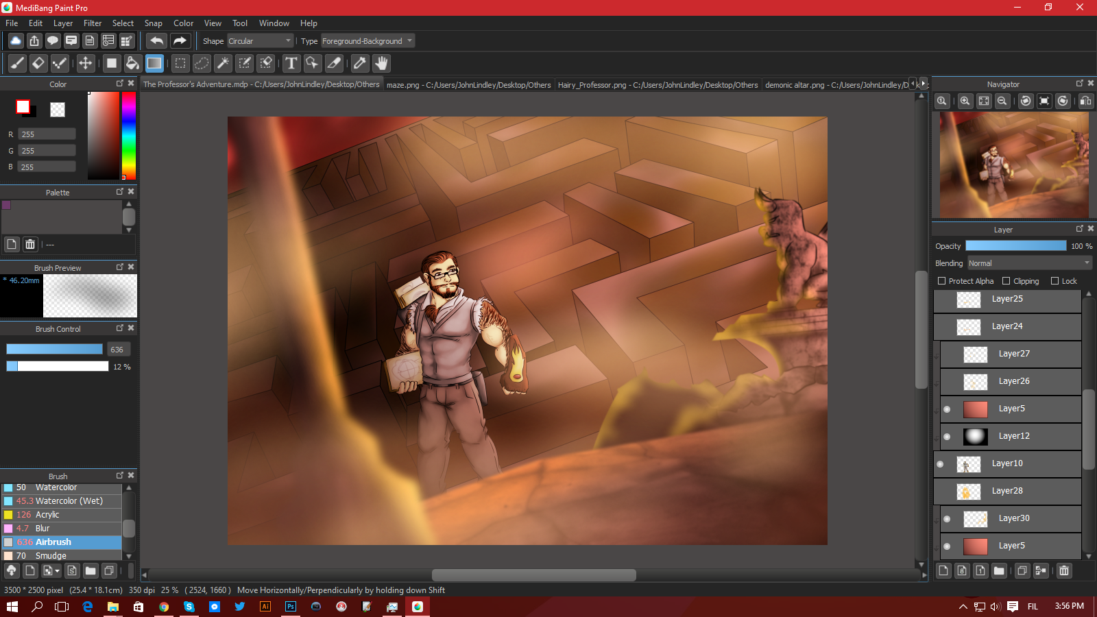Screen dimensions: 1097x617
Task: Hide Layer10 using its visibility dot
Action: point(940,464)
